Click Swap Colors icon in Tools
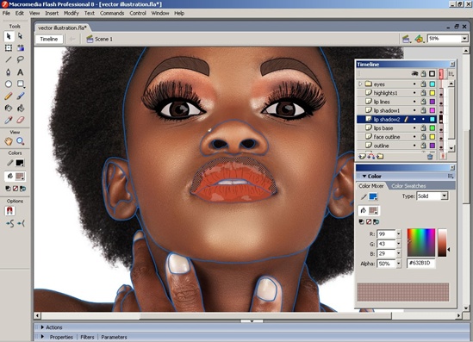The width and height of the screenshot is (473, 342). coord(22,189)
